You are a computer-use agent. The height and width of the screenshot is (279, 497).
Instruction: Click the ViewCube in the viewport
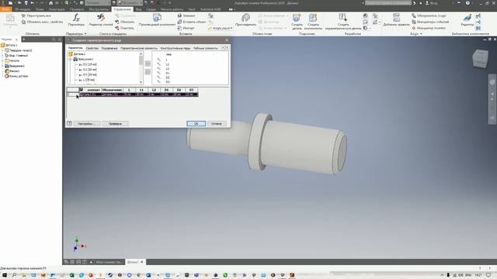[480, 59]
